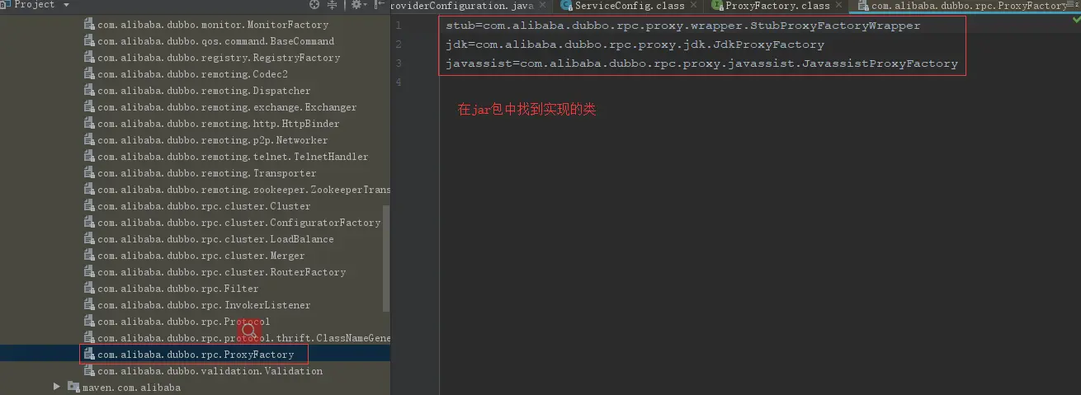This screenshot has height=395, width=1081.
Task: Select com.alibaba.dubbo.rpc.cluster.ConfiguratorFactory file
Action: pyautogui.click(x=233, y=223)
